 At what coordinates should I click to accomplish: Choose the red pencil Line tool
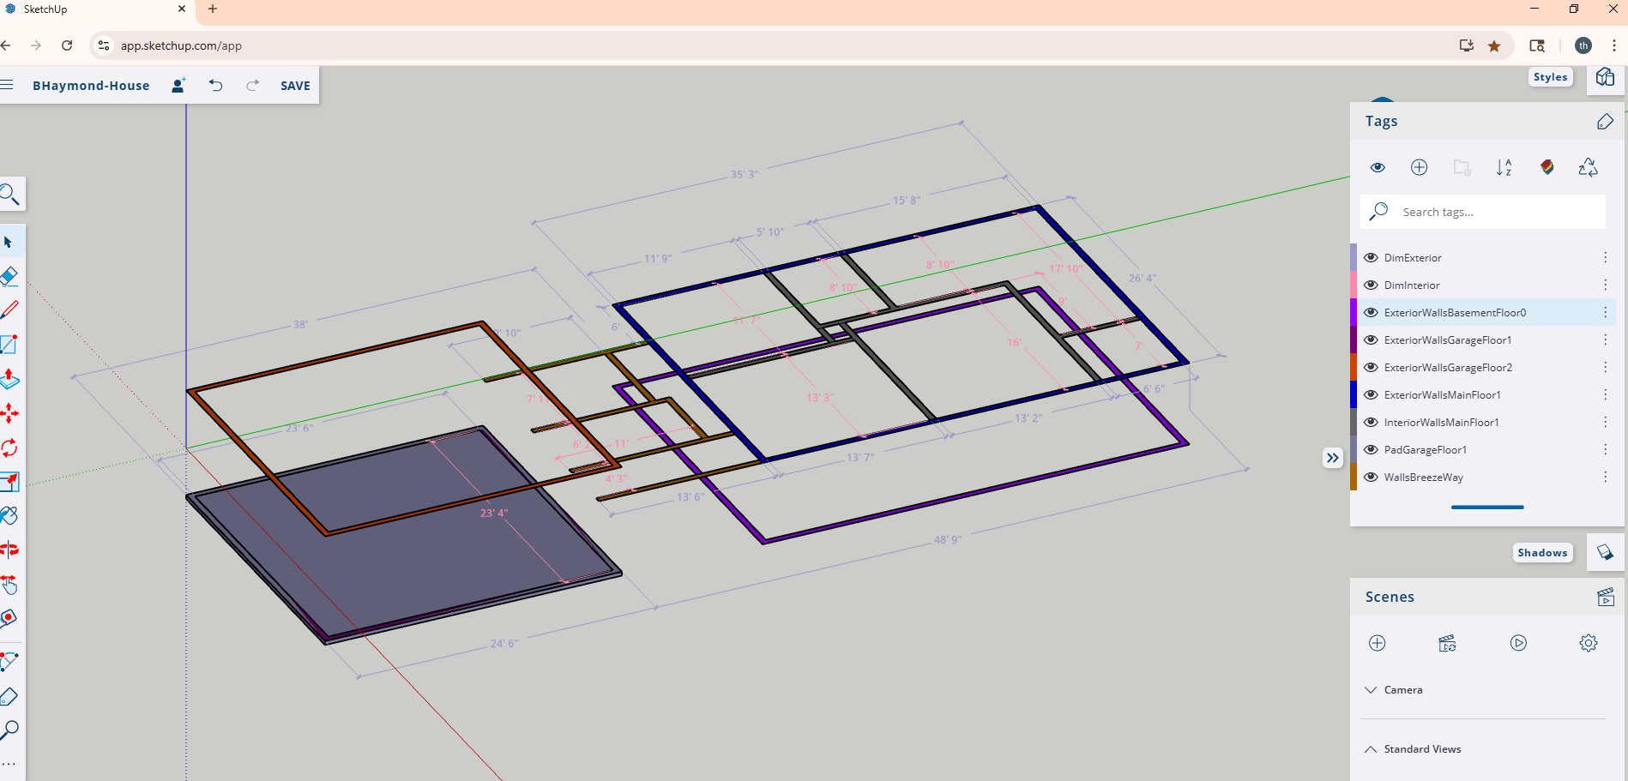(x=9, y=310)
